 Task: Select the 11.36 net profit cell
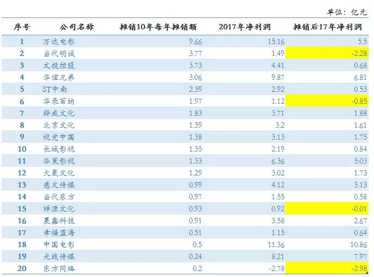pos(276,244)
